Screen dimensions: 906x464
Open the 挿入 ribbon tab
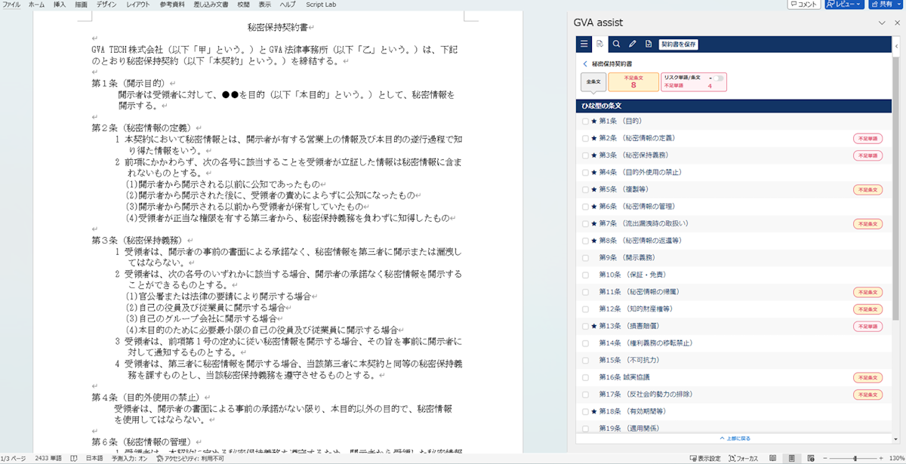coord(60,4)
